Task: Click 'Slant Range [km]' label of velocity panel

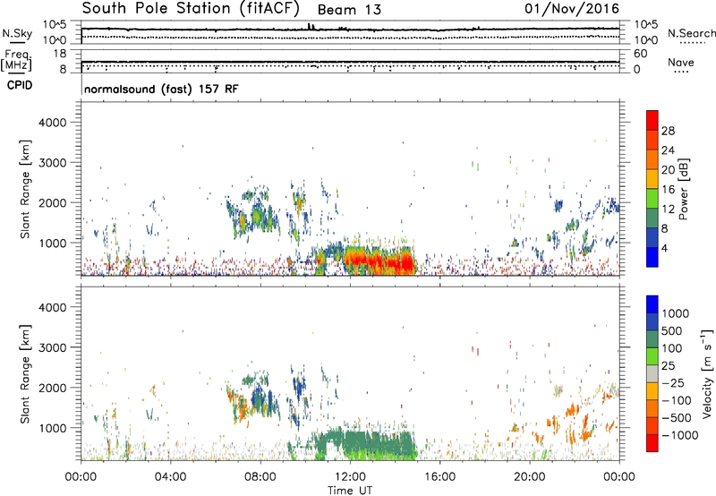Action: [25, 374]
